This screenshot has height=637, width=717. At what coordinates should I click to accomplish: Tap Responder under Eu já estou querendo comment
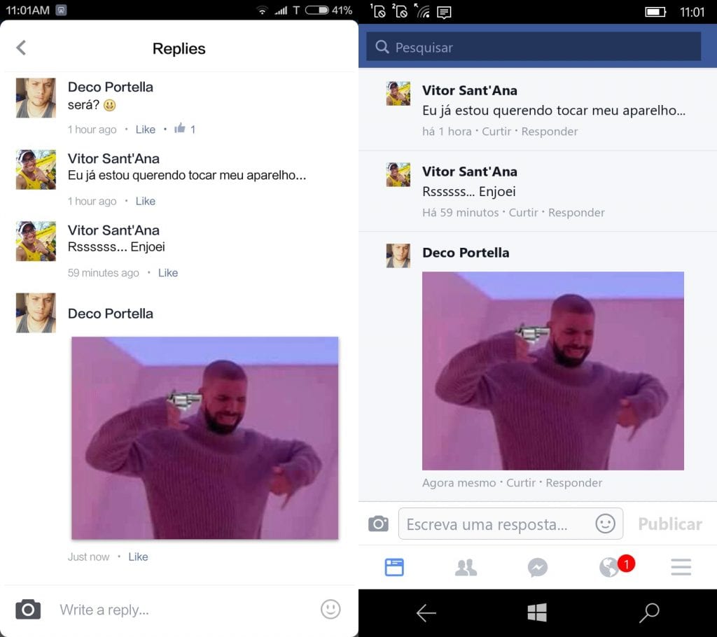pyautogui.click(x=550, y=132)
